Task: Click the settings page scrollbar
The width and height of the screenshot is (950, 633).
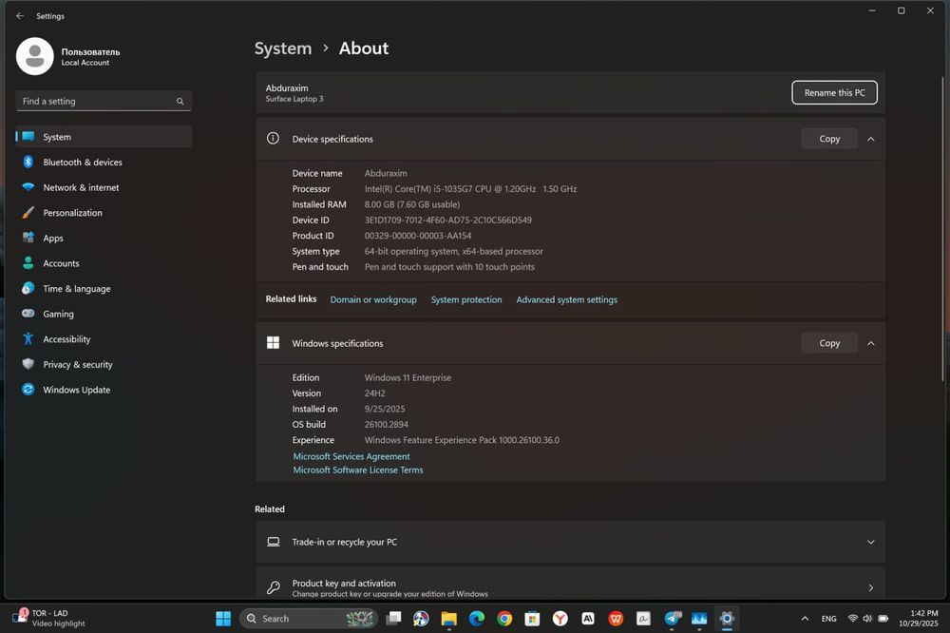Action: click(942, 230)
